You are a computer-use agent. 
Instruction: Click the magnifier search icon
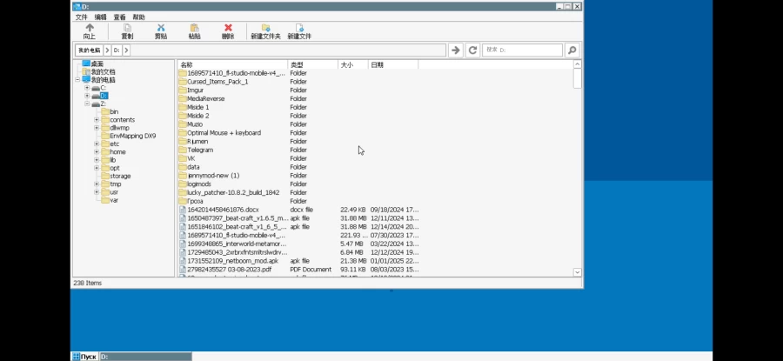pos(572,50)
